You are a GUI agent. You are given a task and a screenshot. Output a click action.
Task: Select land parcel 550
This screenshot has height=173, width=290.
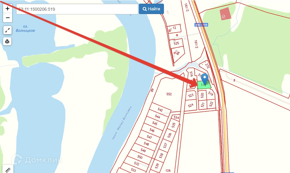click(140, 157)
